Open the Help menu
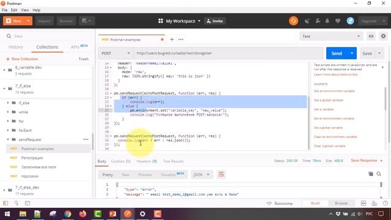This screenshot has height=220, width=391. click(37, 10)
